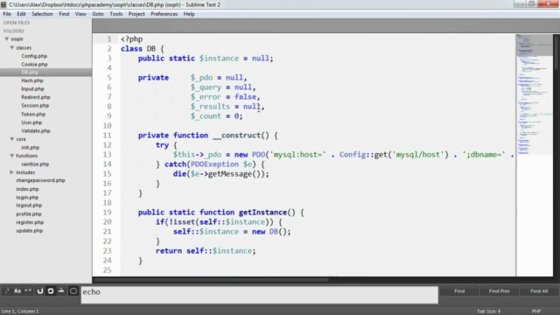This screenshot has width=560, height=315.
Task: Click the Sublime Text title bar icon
Action: coord(3,4)
